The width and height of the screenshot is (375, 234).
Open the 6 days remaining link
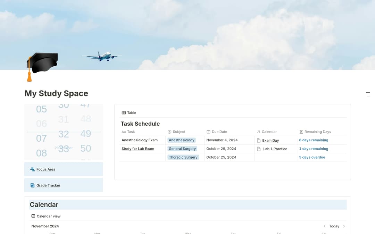314,140
